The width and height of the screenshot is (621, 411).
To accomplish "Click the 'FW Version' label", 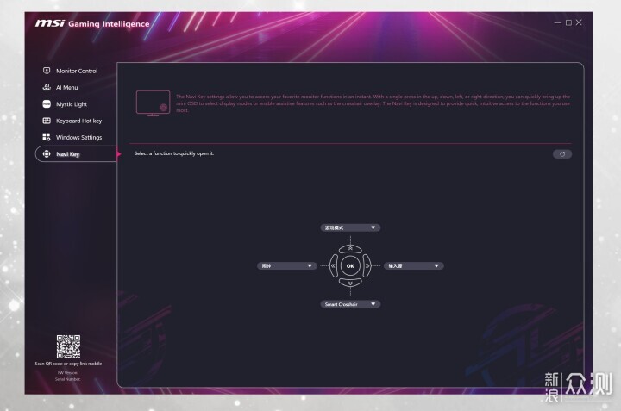I will click(68, 372).
